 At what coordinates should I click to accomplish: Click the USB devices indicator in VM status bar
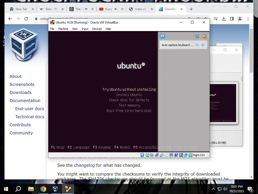point(162,155)
